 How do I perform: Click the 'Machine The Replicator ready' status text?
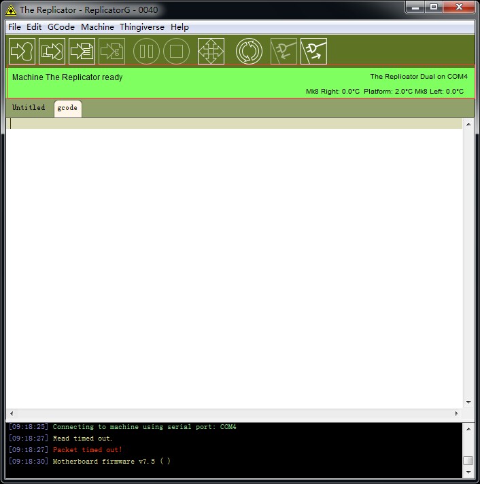click(67, 77)
